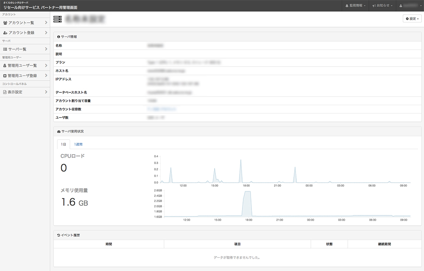
Task: Select the 1日 usage tab
Action: click(63, 145)
